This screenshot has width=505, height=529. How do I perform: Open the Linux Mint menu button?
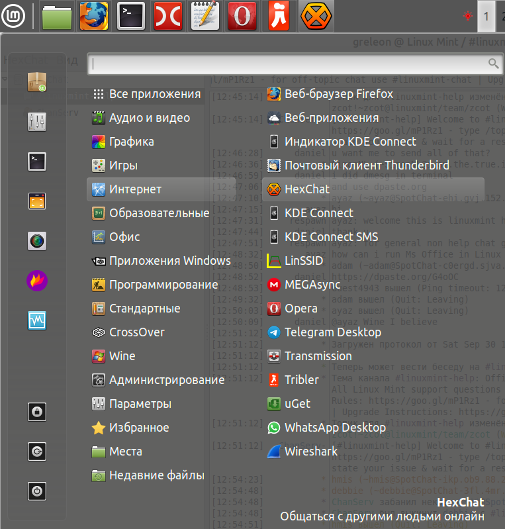point(13,16)
